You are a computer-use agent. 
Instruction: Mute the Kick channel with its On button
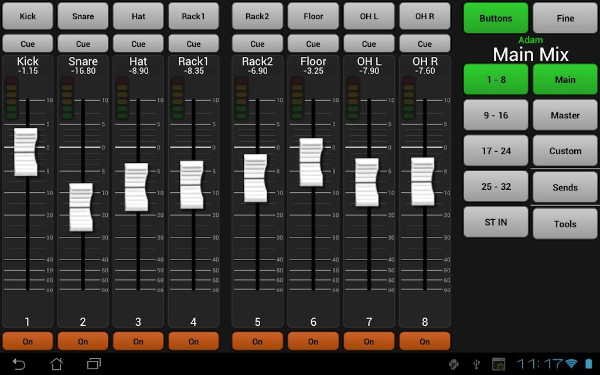click(28, 342)
